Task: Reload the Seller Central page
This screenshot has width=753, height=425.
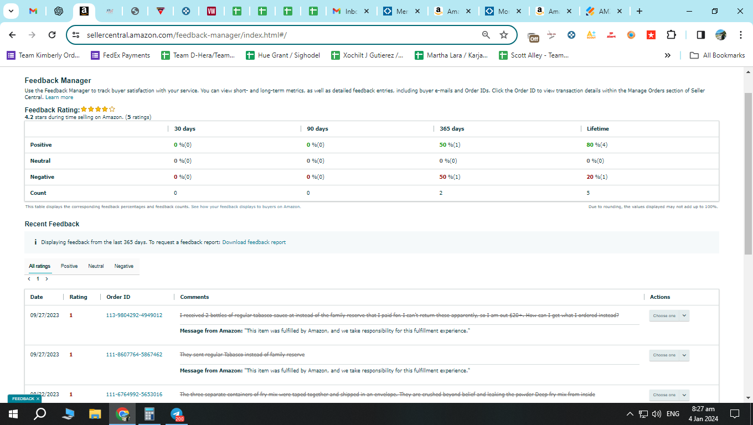Action: [x=52, y=35]
